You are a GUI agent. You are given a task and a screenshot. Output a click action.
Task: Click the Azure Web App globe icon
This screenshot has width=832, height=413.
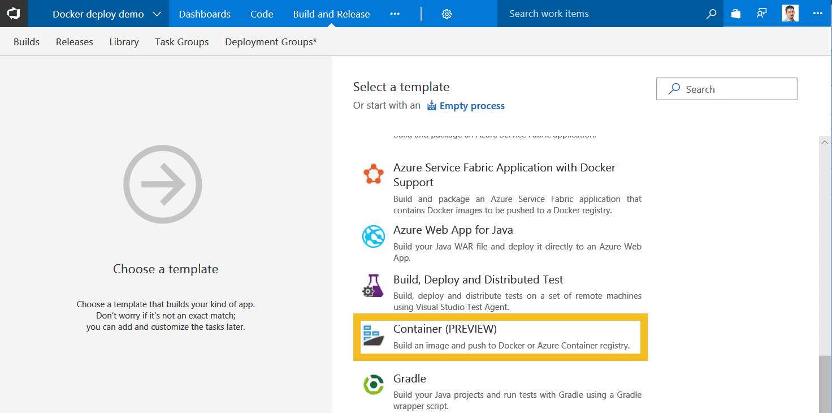(374, 236)
